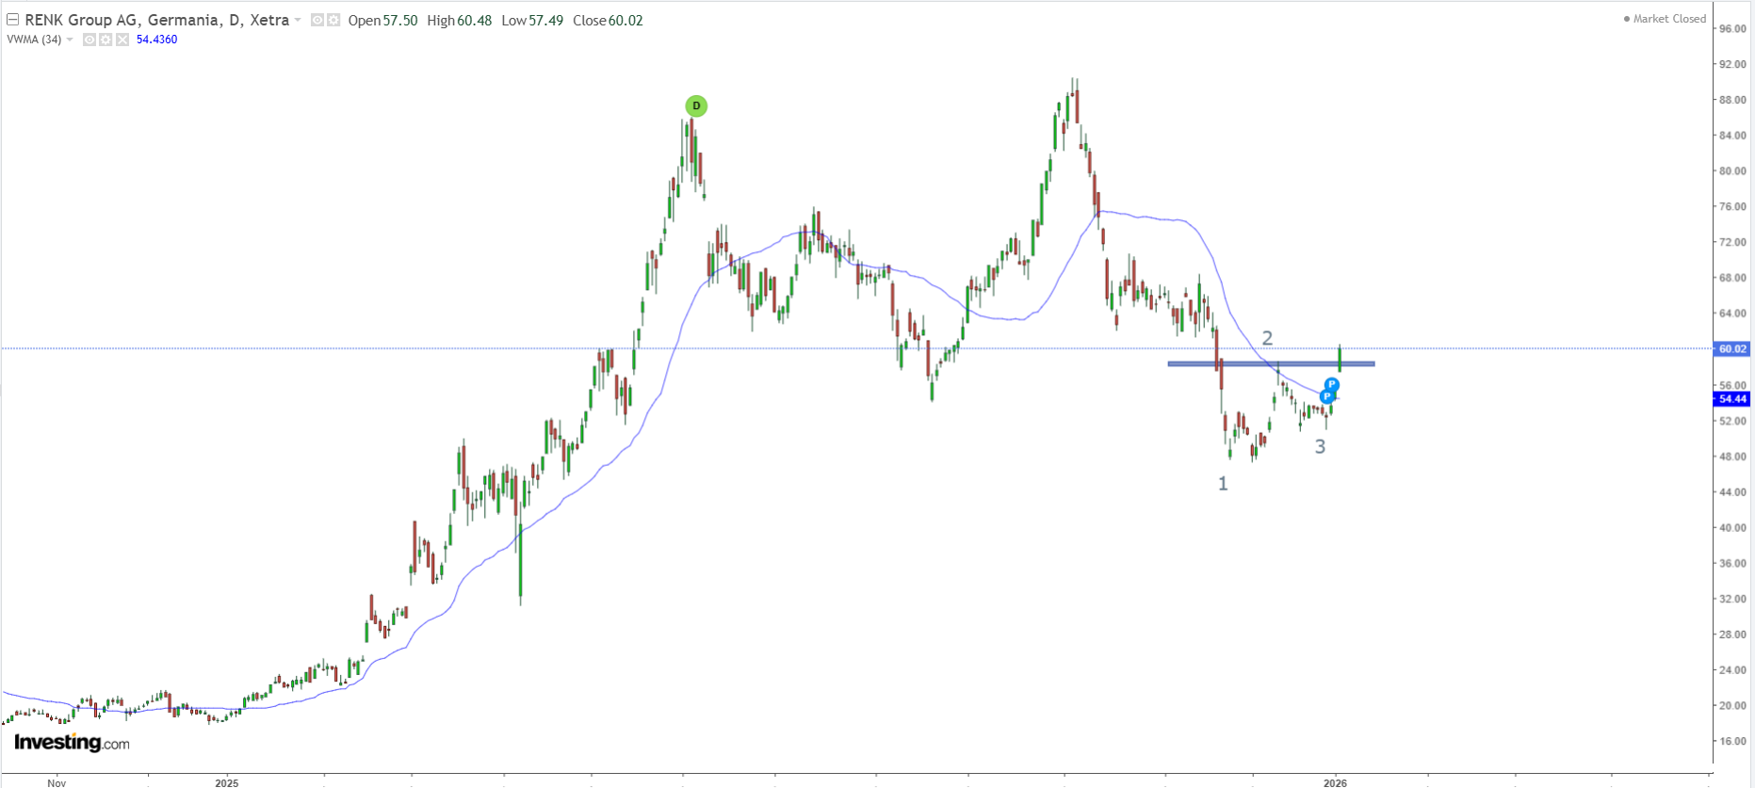Hide the VWMA indicator using its eye icon

tap(89, 40)
